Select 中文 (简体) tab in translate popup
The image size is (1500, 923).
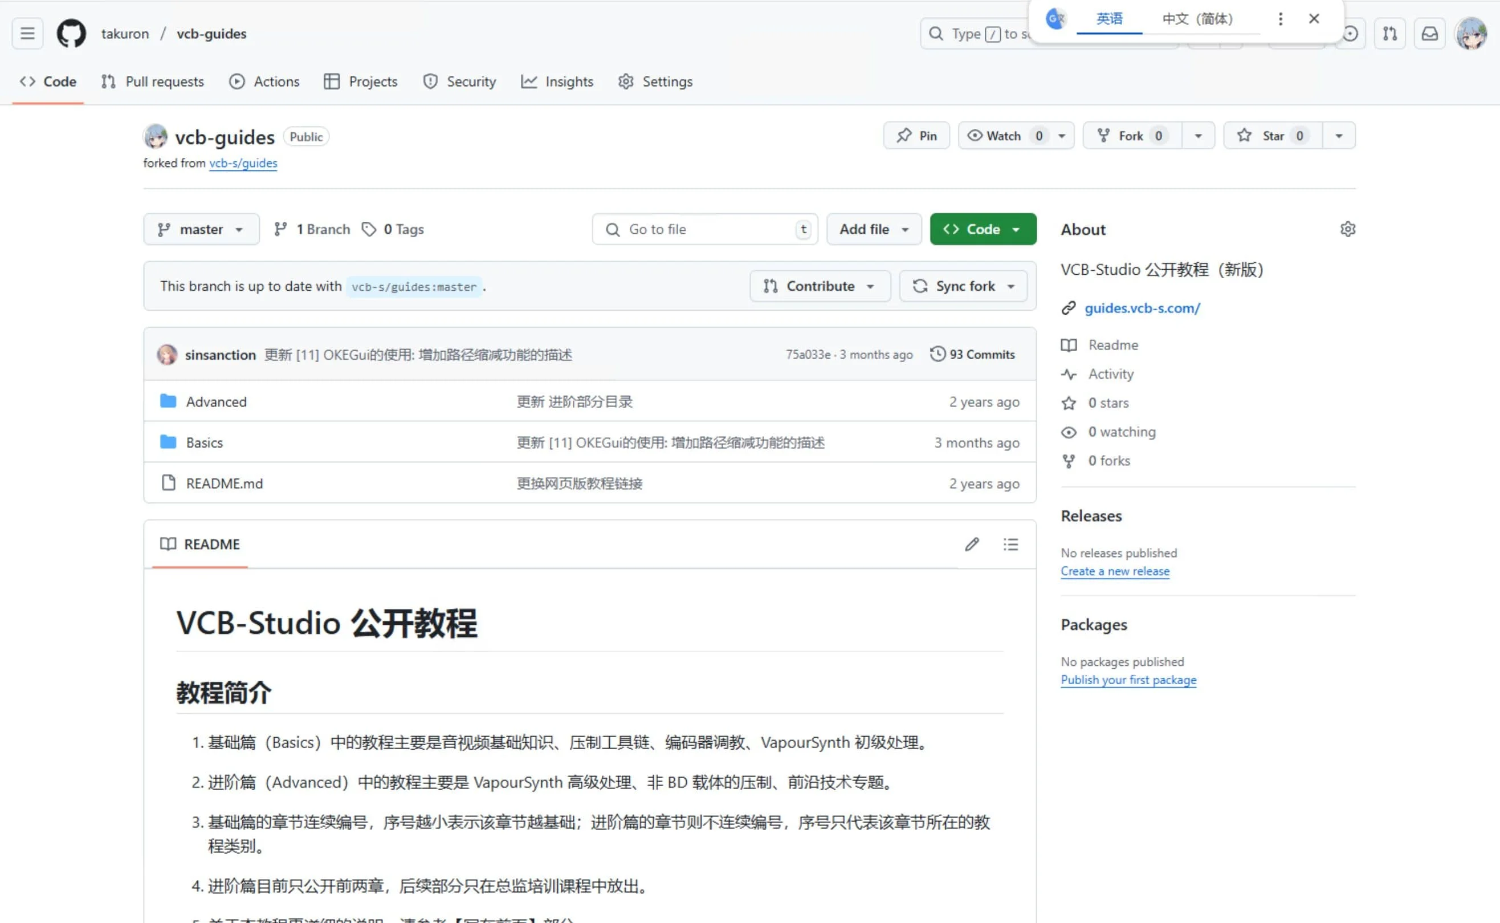pos(1197,19)
